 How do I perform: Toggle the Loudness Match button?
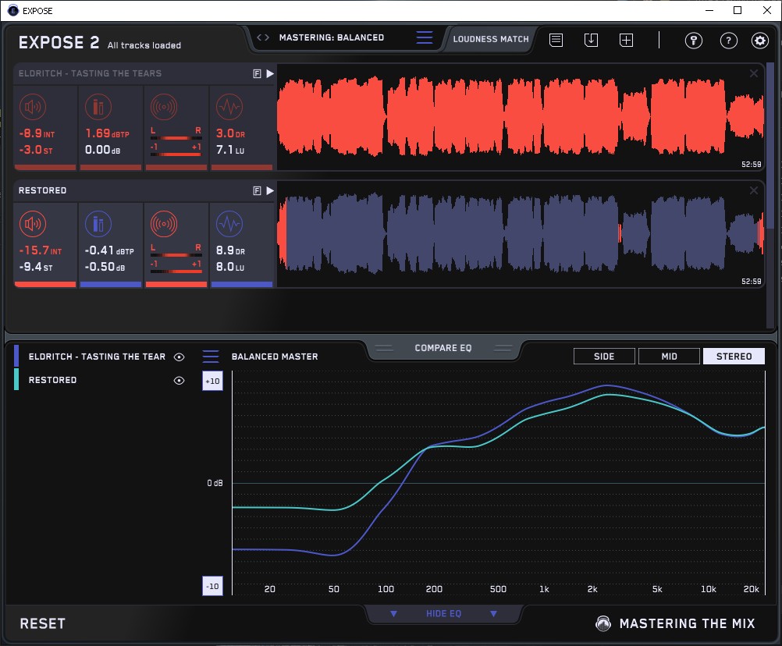tap(490, 38)
